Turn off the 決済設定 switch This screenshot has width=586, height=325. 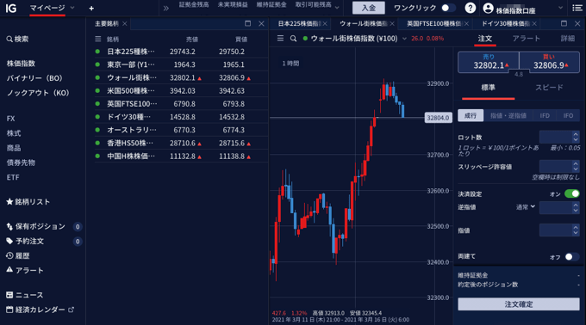pos(572,193)
